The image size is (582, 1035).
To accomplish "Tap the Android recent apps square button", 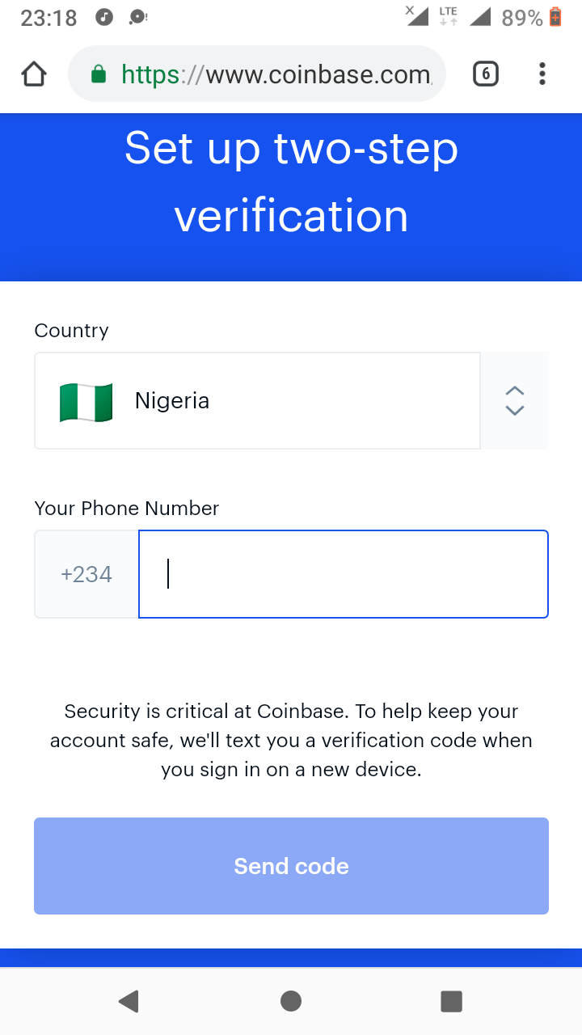I will pos(451,1001).
